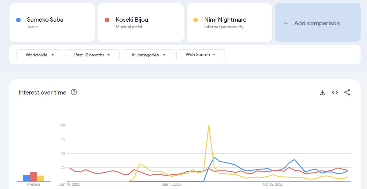The image size is (367, 189).
Task: Change the Web Search type dropdown
Action: pyautogui.click(x=200, y=55)
